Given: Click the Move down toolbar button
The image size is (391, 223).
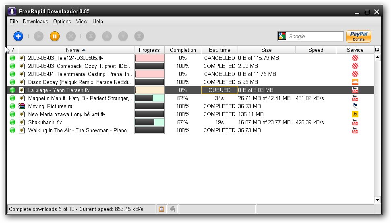Looking at the screenshot, I should pos(123,36).
